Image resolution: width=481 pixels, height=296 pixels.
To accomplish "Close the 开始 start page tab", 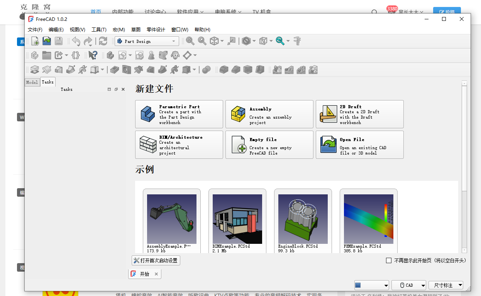I will (156, 274).
